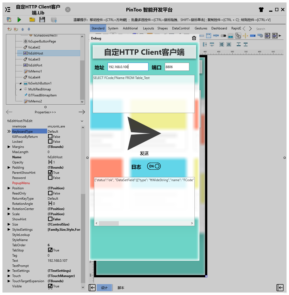Move component up with blue up arrow

[x=23, y=29]
